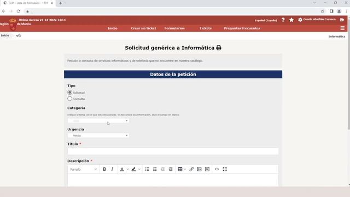This screenshot has height=197, width=350.
Task: Insert media in description editor
Action: coord(207,169)
